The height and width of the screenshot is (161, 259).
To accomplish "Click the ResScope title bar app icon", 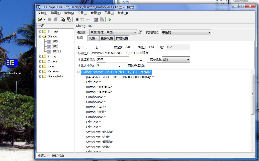I will click(38, 7).
